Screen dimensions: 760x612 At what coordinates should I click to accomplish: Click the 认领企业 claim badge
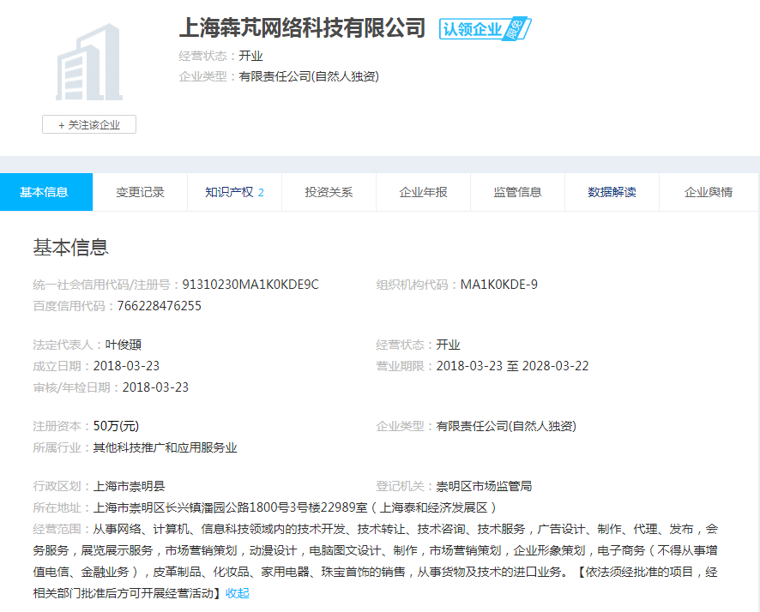coord(472,29)
